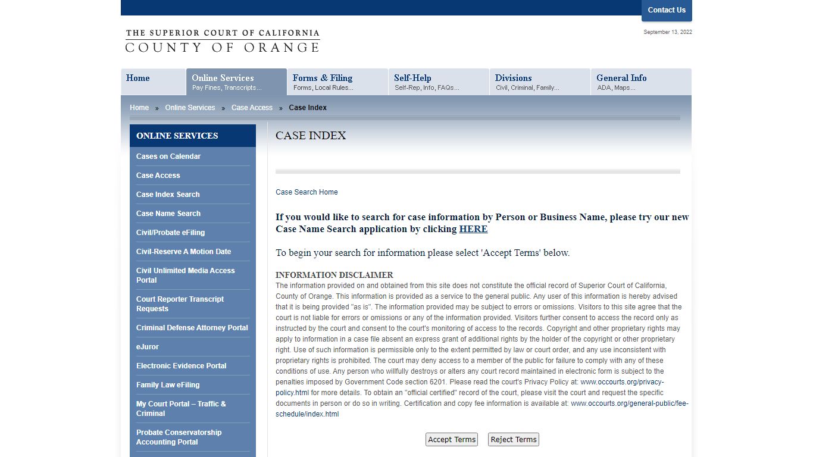The image size is (813, 457).
Task: Click the Case Search Home link
Action: click(x=307, y=192)
